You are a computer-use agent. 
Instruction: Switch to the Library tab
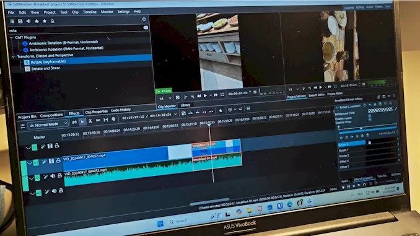click(x=185, y=105)
